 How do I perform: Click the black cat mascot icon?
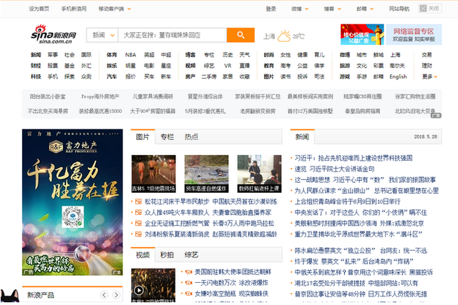(9, 296)
